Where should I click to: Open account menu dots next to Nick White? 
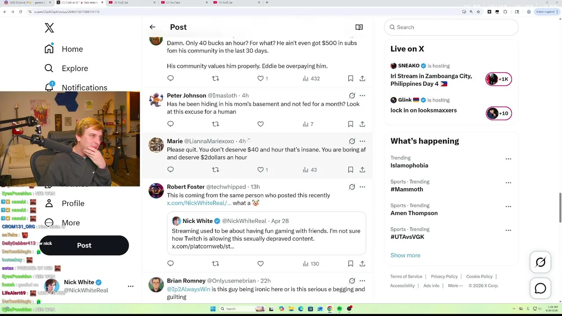(130, 286)
